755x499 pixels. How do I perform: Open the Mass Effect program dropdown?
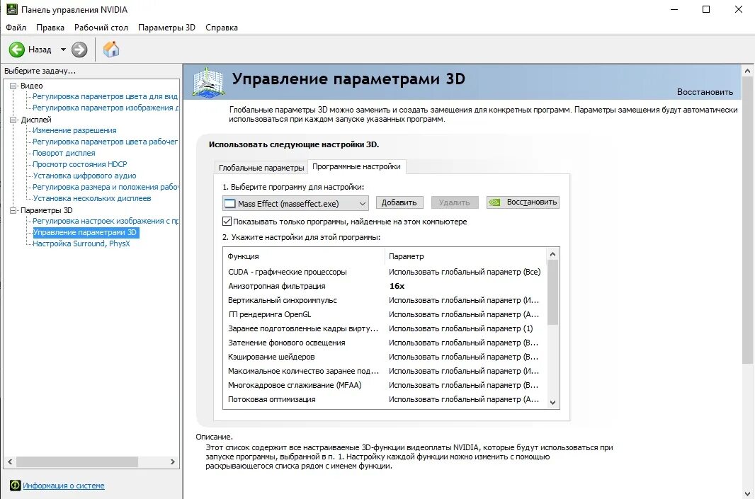(x=295, y=204)
